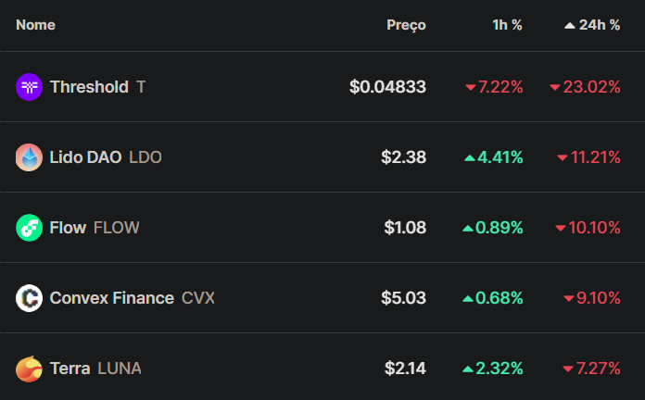Click the Lido DAO droplet logo
The width and height of the screenshot is (645, 400).
[30, 157]
